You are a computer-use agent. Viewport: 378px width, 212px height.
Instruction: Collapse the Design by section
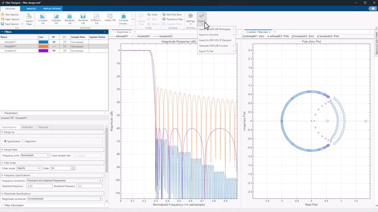click(2, 132)
